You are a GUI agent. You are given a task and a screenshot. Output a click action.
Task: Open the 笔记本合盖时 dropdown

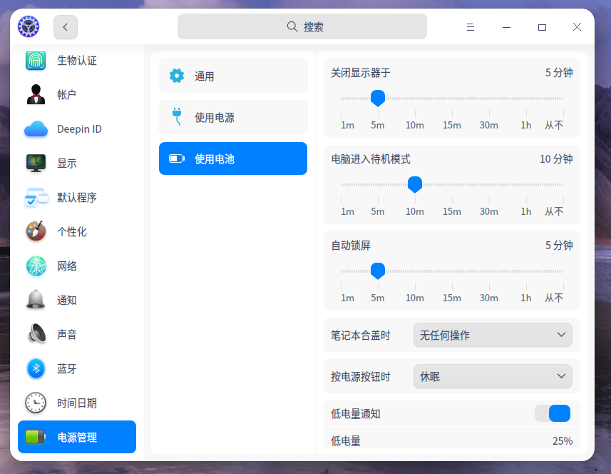coord(493,335)
